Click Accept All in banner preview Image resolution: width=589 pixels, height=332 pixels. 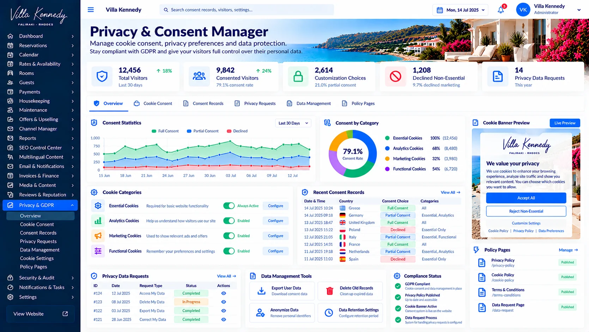pyautogui.click(x=526, y=198)
